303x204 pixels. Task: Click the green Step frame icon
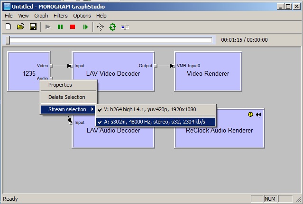pos(85,27)
